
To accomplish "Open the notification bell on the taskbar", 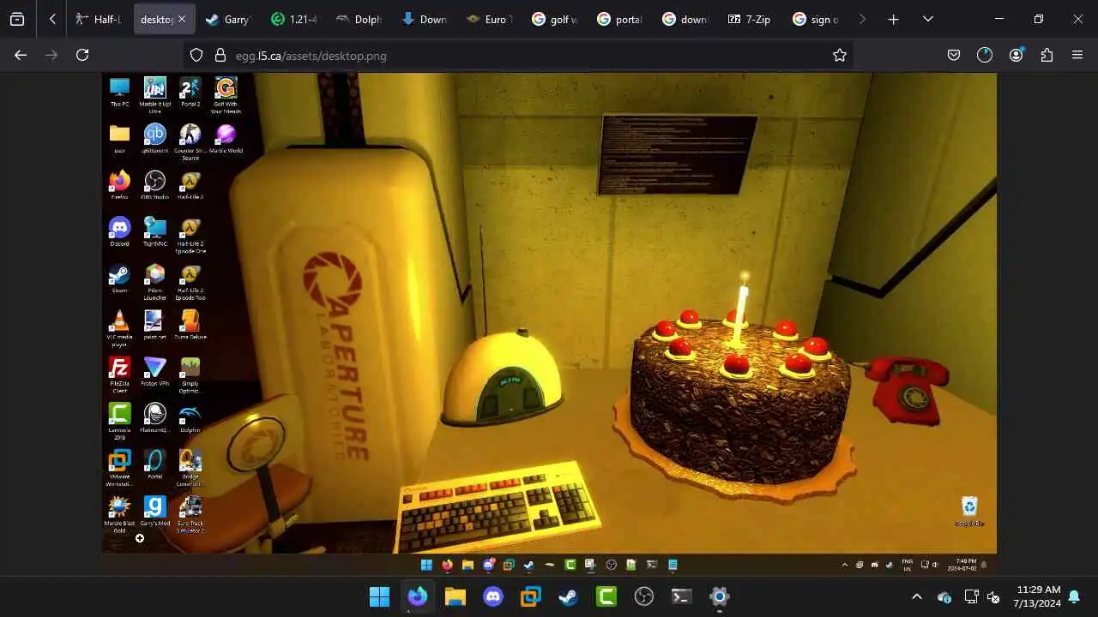I will click(1073, 596).
